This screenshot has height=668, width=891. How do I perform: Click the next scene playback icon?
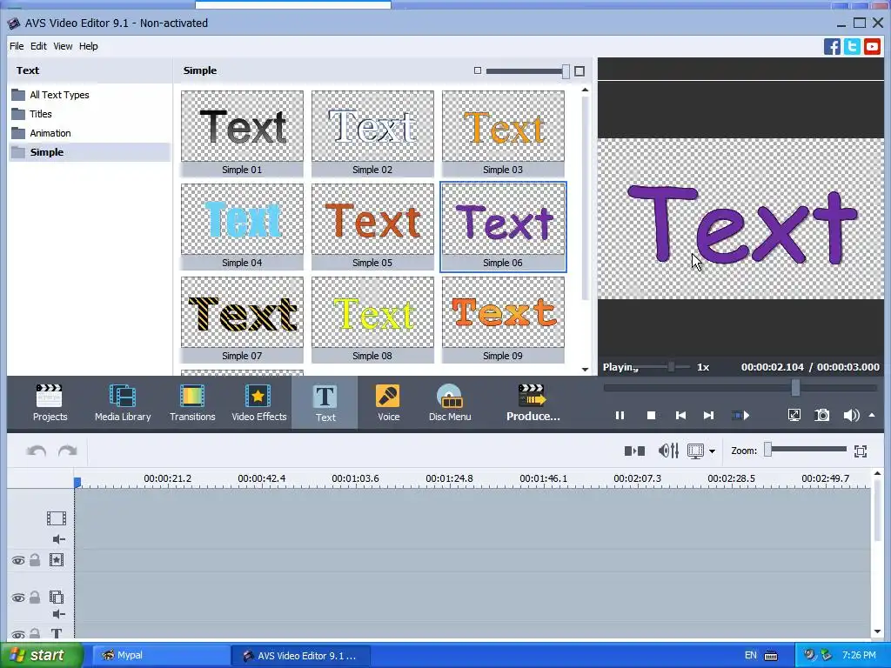[x=740, y=416]
